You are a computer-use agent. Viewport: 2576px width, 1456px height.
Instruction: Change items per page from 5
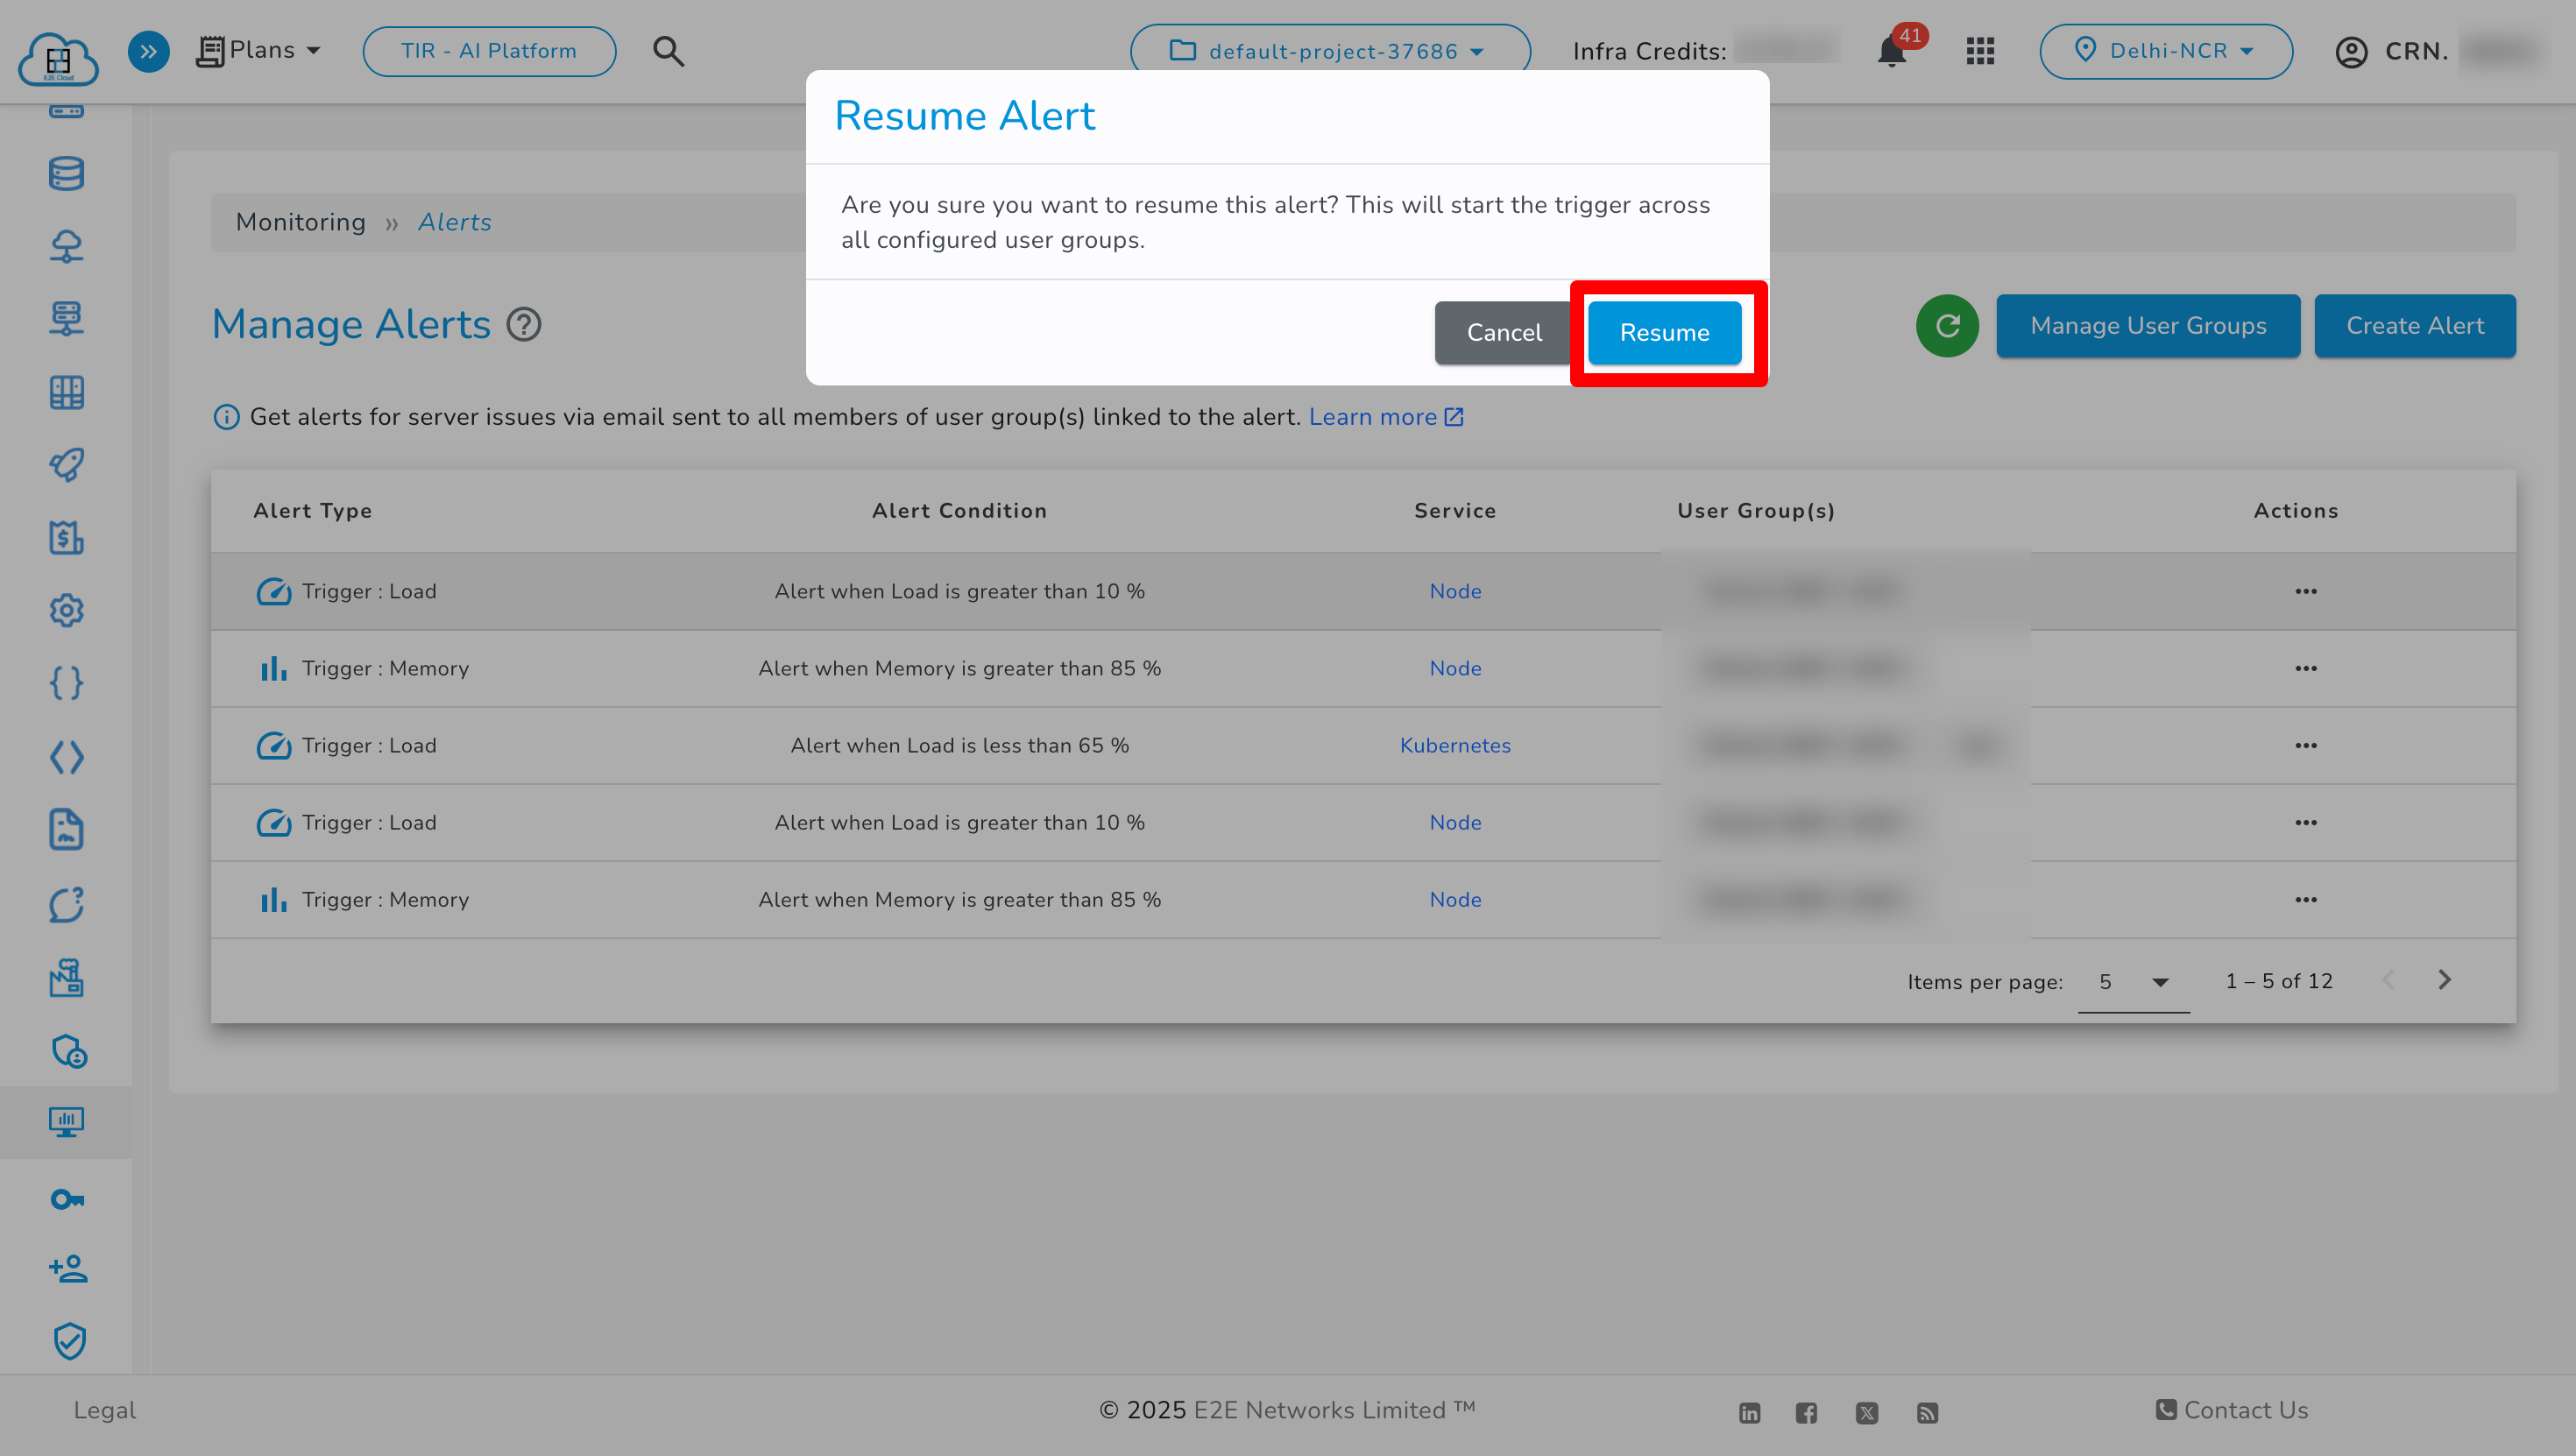pyautogui.click(x=2133, y=981)
